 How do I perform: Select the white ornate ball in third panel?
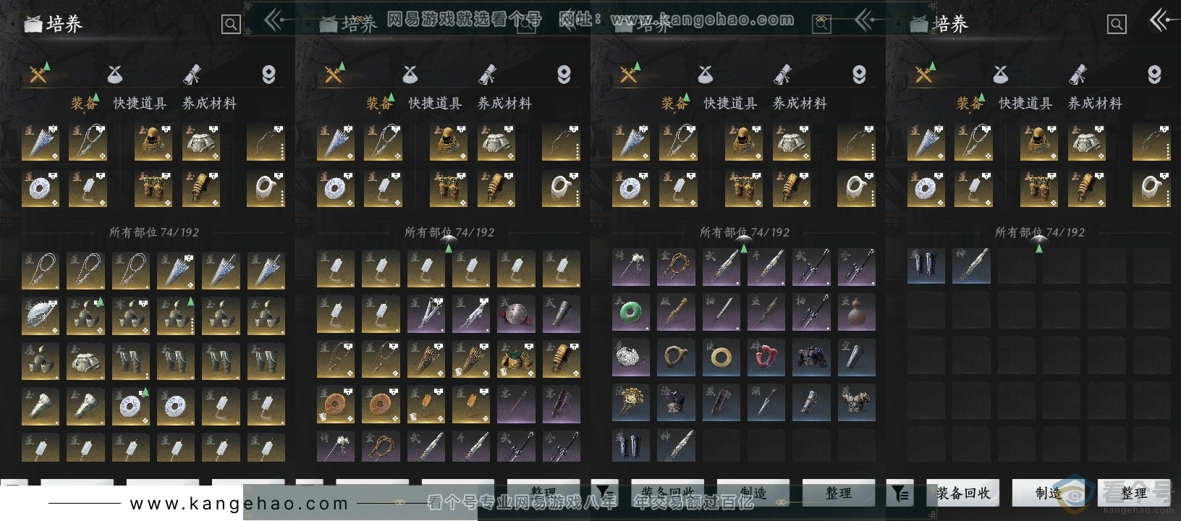point(631,357)
